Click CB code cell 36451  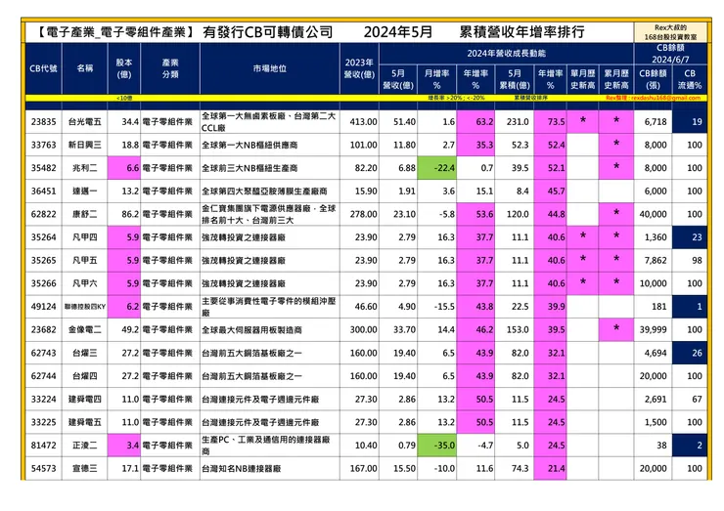[43, 191]
